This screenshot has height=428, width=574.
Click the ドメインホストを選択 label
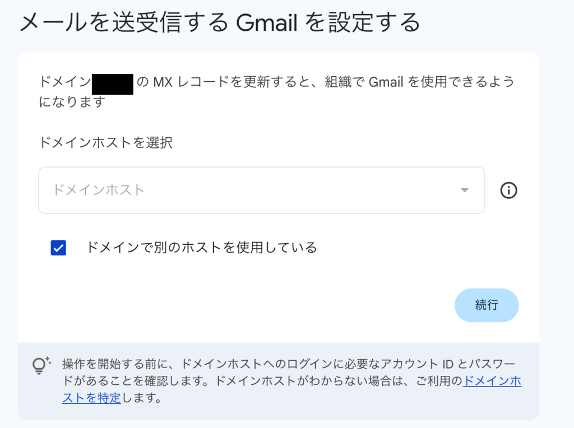105,142
